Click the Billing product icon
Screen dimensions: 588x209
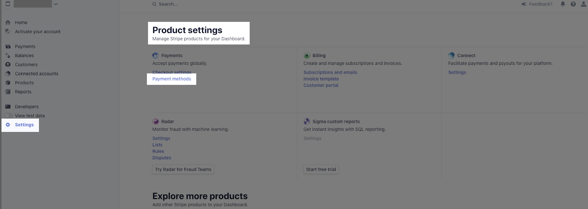(x=307, y=56)
